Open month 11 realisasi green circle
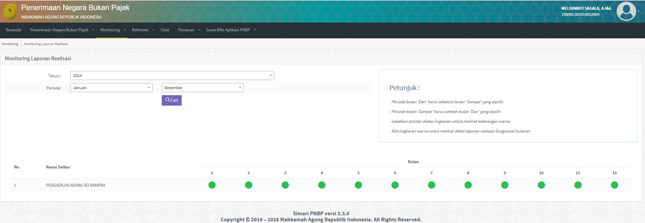Screen dimensions: 645x223 [578, 185]
